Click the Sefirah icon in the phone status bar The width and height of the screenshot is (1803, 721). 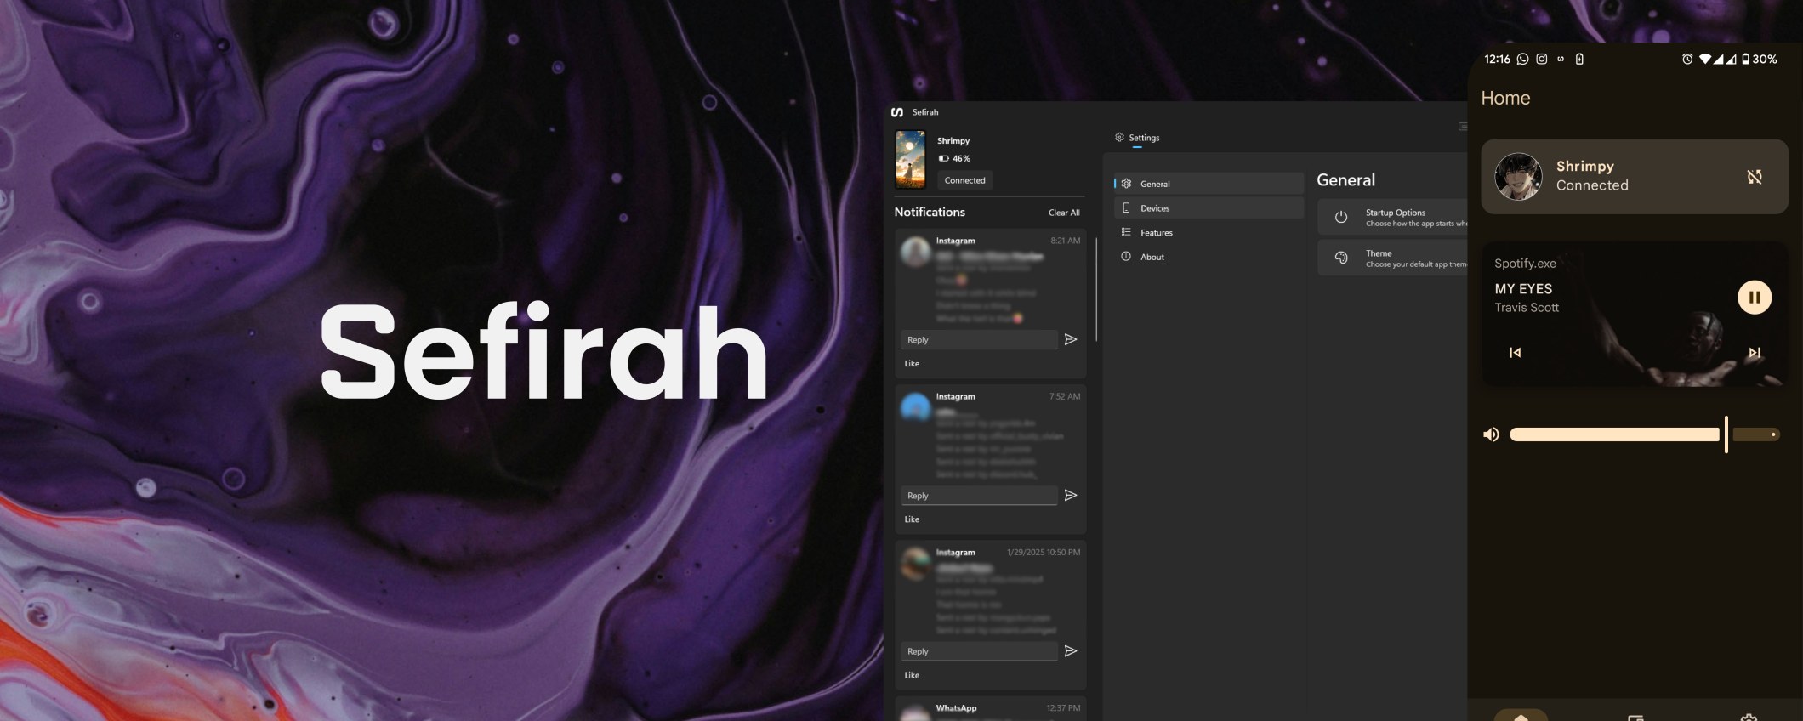coord(1561,59)
